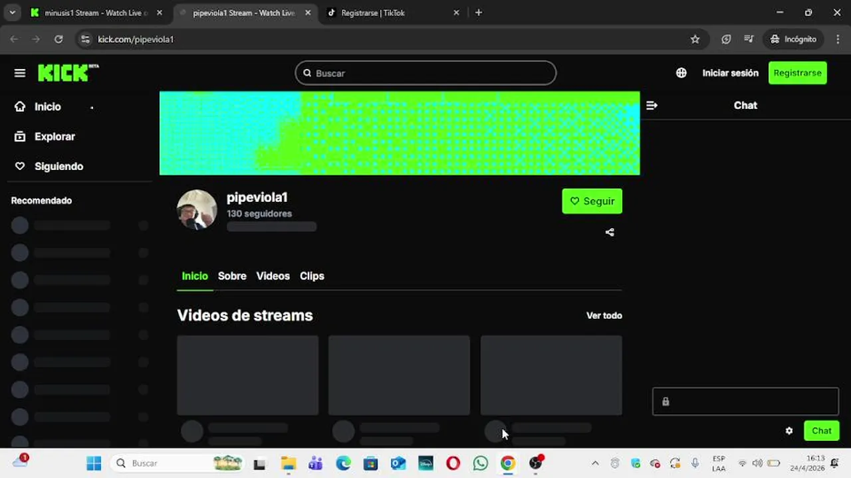This screenshot has height=478, width=851.
Task: Bookmark this page with the star icon
Action: (x=695, y=39)
